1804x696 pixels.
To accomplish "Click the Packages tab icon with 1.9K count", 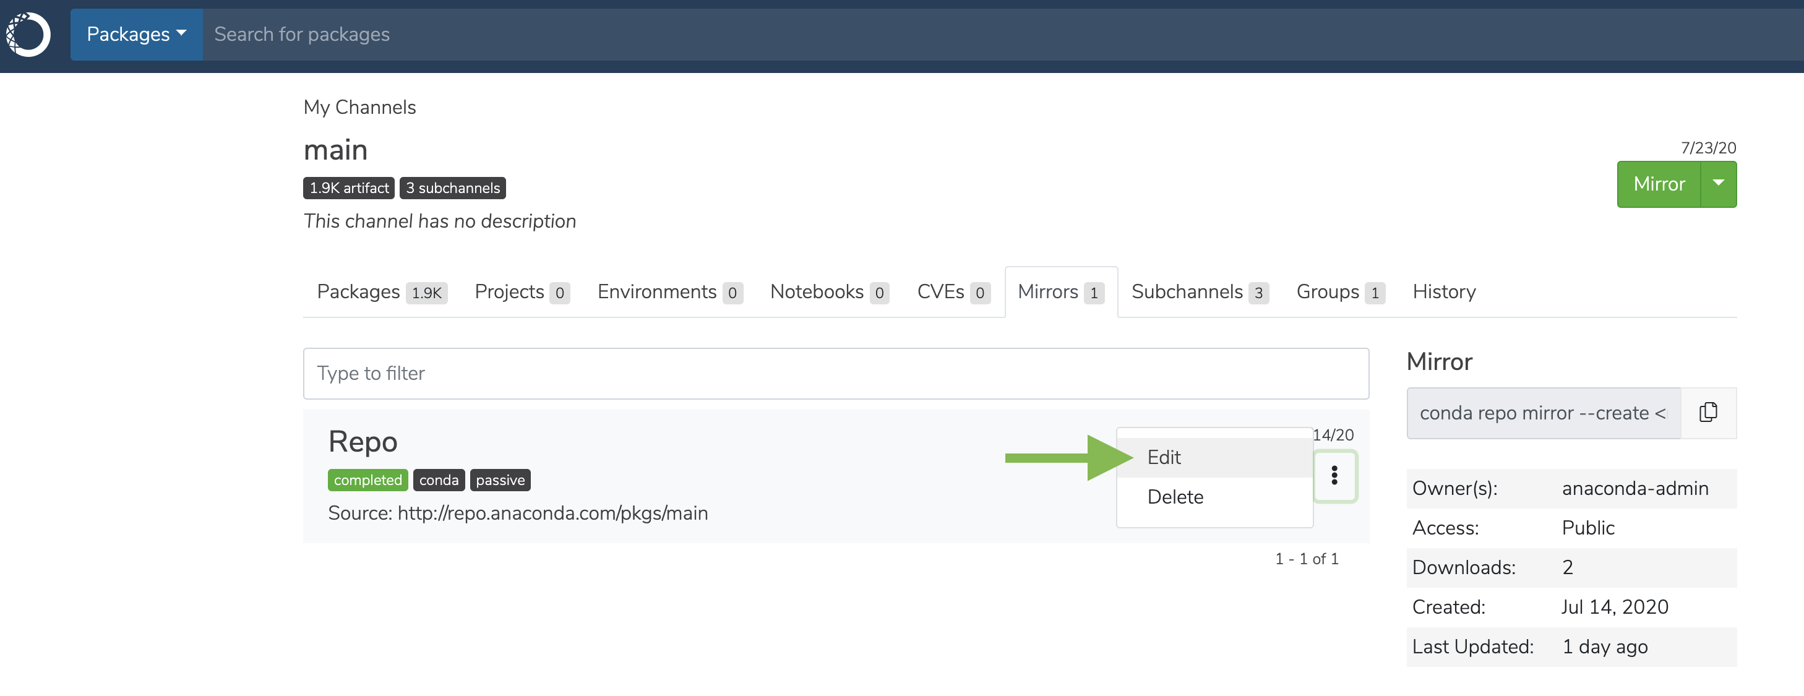I will click(x=380, y=291).
